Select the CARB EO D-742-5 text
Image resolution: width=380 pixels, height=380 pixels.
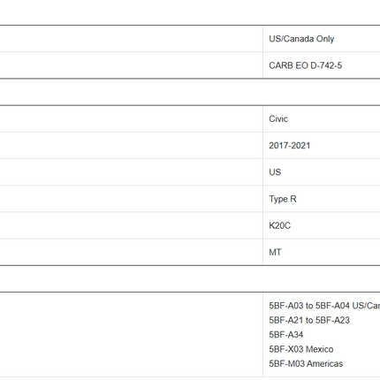pyautogui.click(x=305, y=65)
